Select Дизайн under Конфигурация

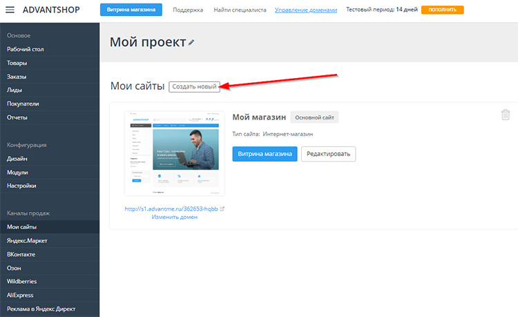pyautogui.click(x=17, y=159)
